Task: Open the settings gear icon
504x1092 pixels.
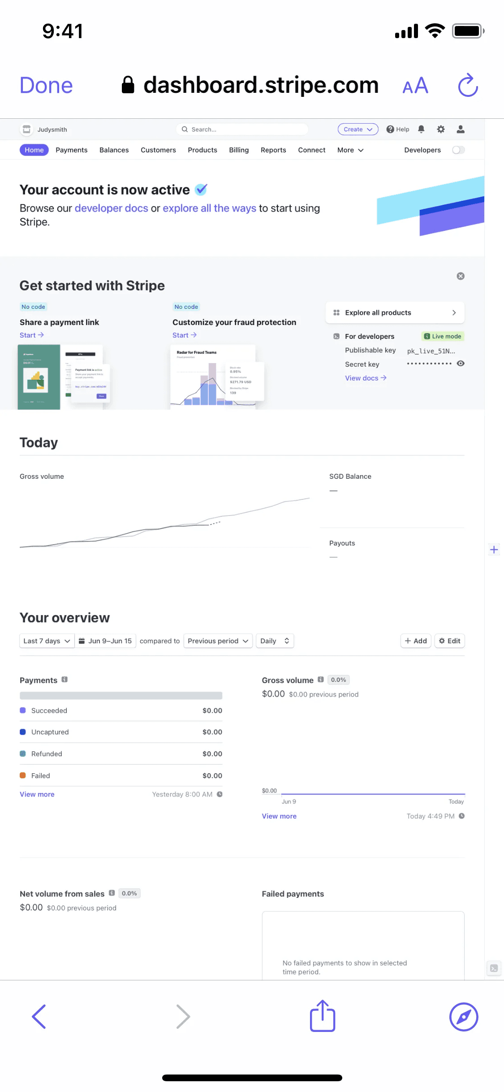Action: pyautogui.click(x=441, y=129)
